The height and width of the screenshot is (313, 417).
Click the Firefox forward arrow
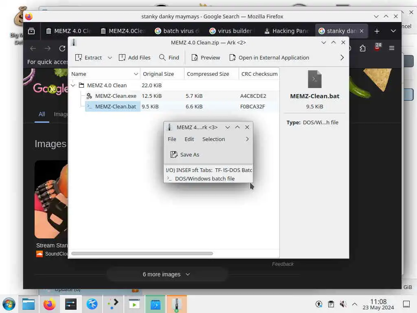pyautogui.click(x=48, y=48)
